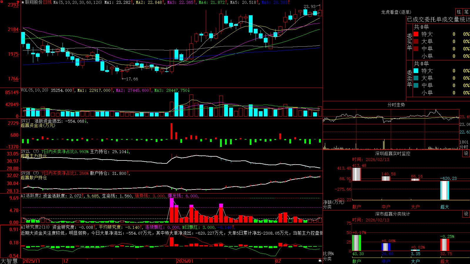Click the 散户 green bar showing 43.30
Image resolution: width=470 pixels, height=264 pixels.
coord(356,243)
